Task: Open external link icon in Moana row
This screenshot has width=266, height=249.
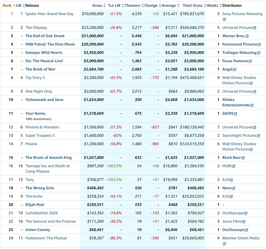Action: click(x=251, y=149)
